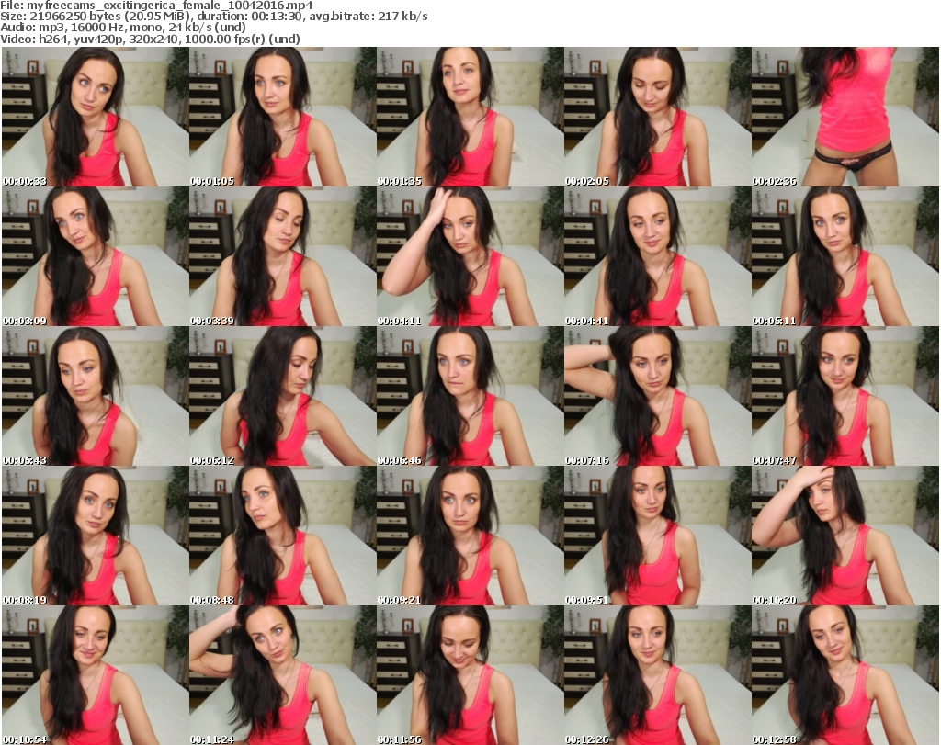The width and height of the screenshot is (941, 745).
Task: Open the frame at timestamp 00:01:05
Action: pos(283,117)
